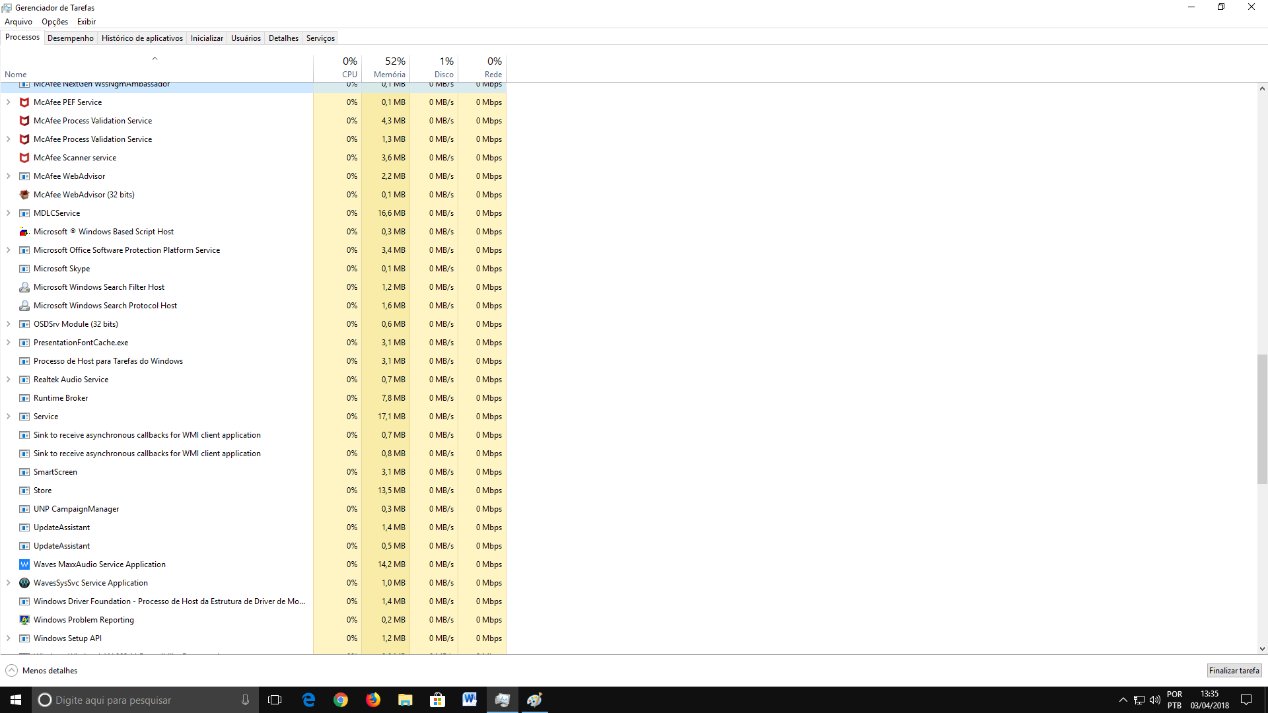Click the SmartScreen process icon
This screenshot has height=713, width=1268.
[x=24, y=472]
